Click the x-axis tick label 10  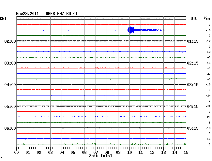(129, 153)
